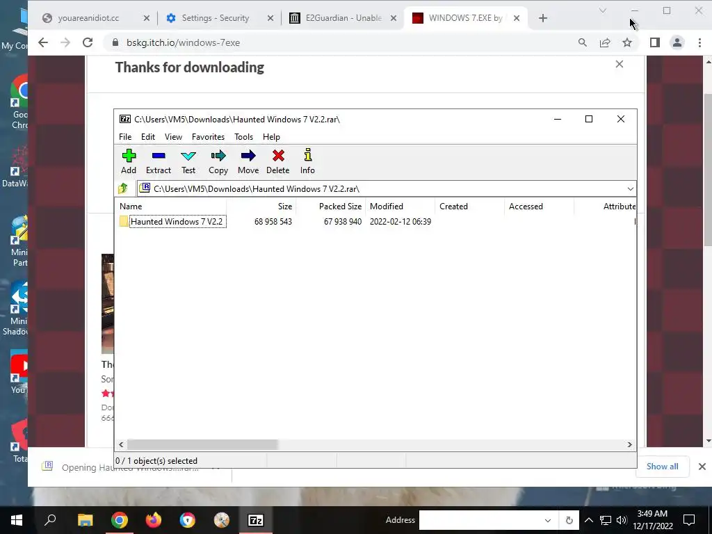Open File Explorer from the taskbar
712x534 pixels.
pyautogui.click(x=85, y=520)
